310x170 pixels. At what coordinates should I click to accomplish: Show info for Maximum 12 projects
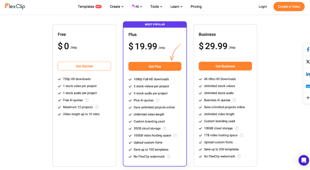(97, 107)
